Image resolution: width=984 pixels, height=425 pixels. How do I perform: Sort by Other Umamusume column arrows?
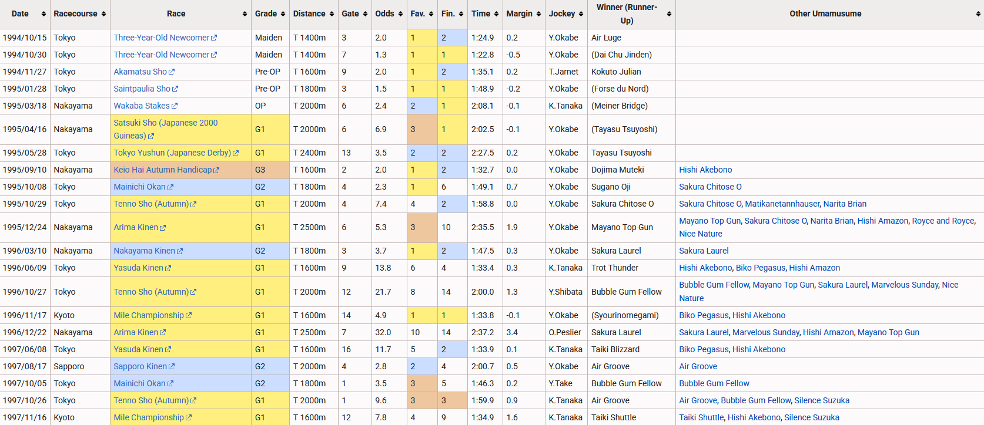[x=978, y=14]
